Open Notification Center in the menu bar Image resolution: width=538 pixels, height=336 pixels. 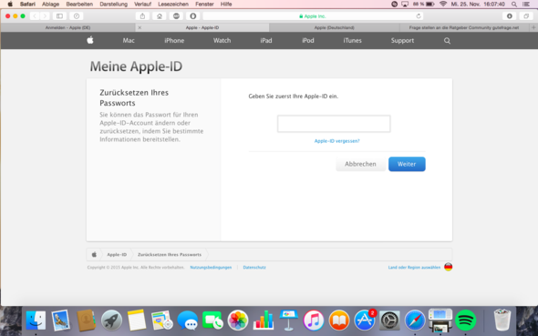pyautogui.click(x=525, y=5)
